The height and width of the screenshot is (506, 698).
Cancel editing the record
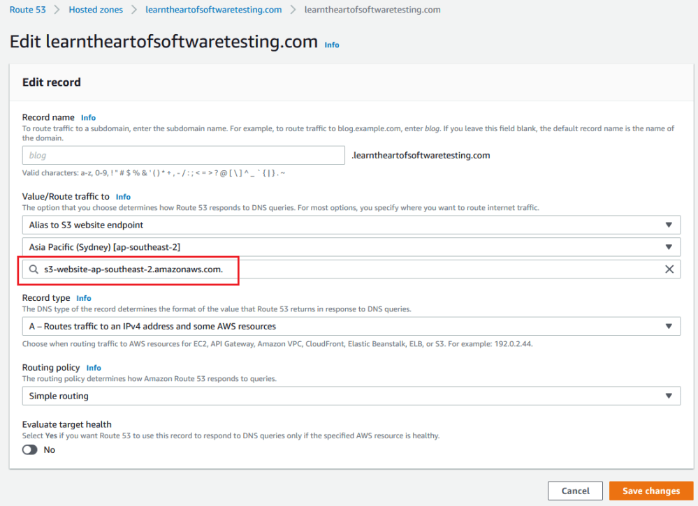coord(575,491)
